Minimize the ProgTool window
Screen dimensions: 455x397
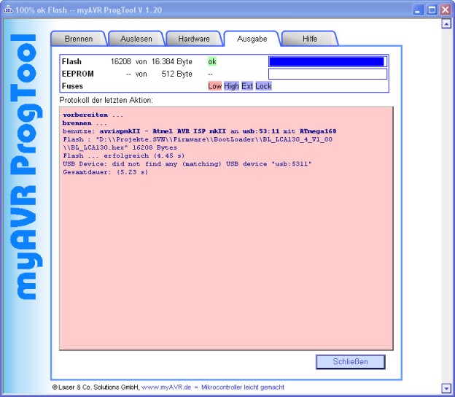coord(418,10)
